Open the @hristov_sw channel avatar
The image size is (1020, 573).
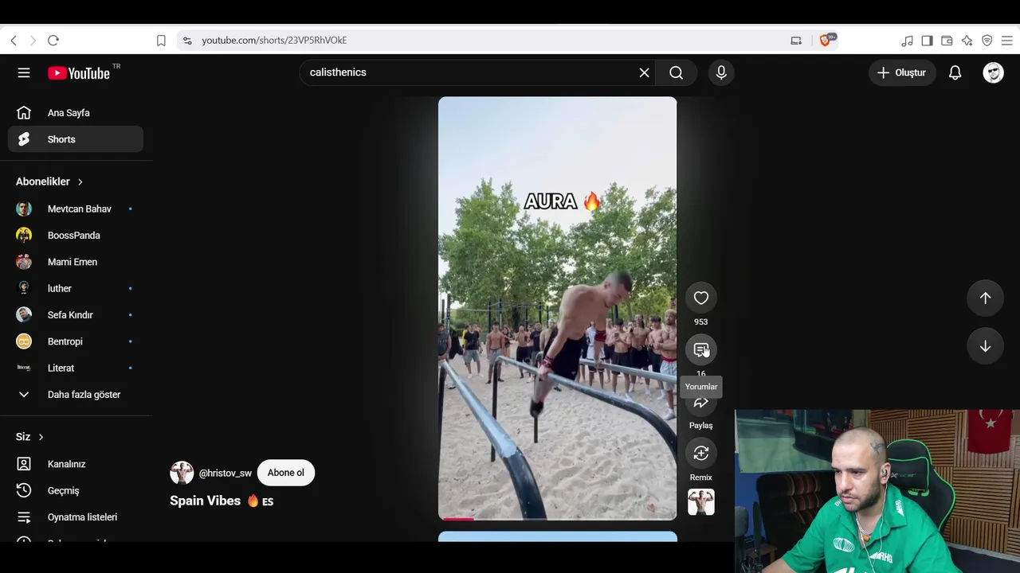[x=182, y=473]
